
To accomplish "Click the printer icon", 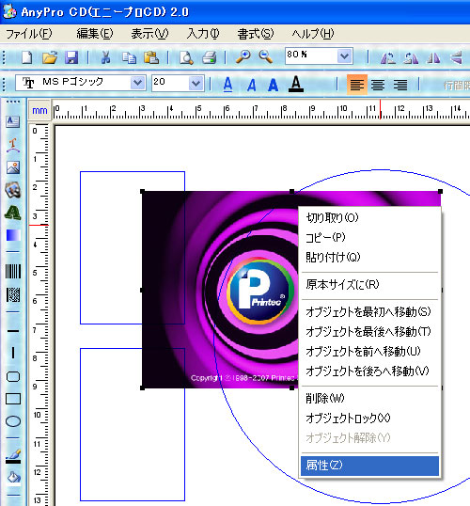I will (209, 57).
